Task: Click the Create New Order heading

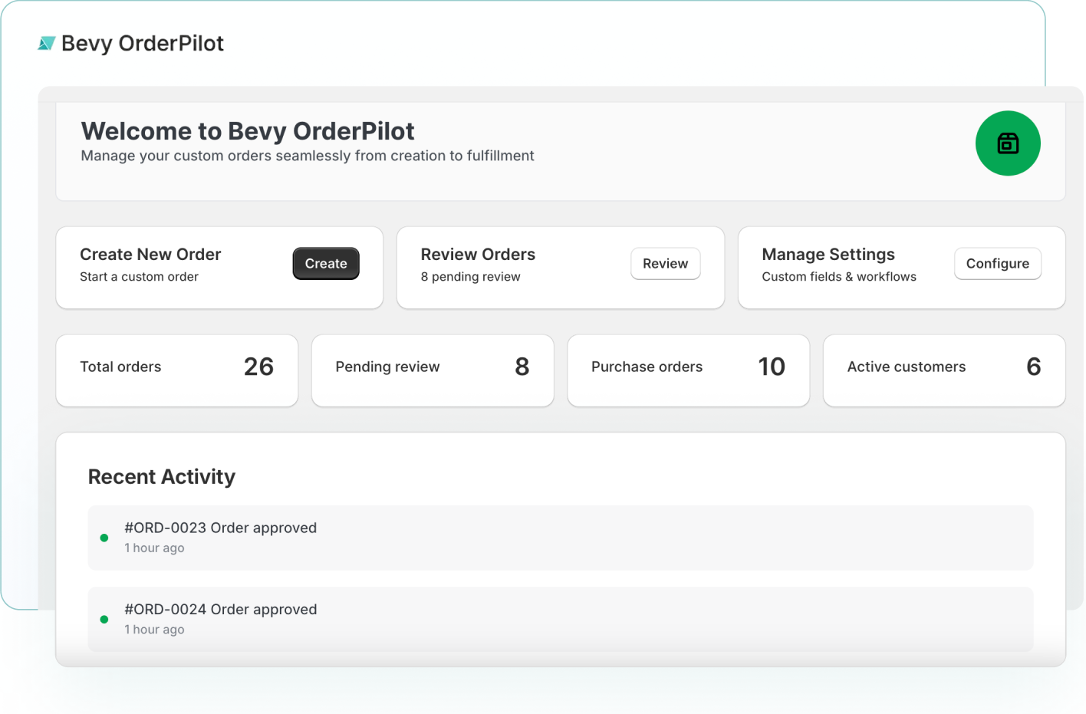Action: [150, 255]
